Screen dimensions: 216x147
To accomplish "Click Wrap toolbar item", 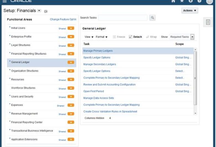I will point(151,37).
